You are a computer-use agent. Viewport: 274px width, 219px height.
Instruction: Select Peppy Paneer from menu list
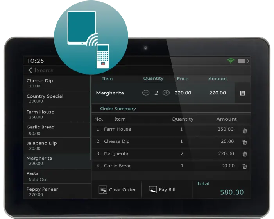(x=57, y=191)
